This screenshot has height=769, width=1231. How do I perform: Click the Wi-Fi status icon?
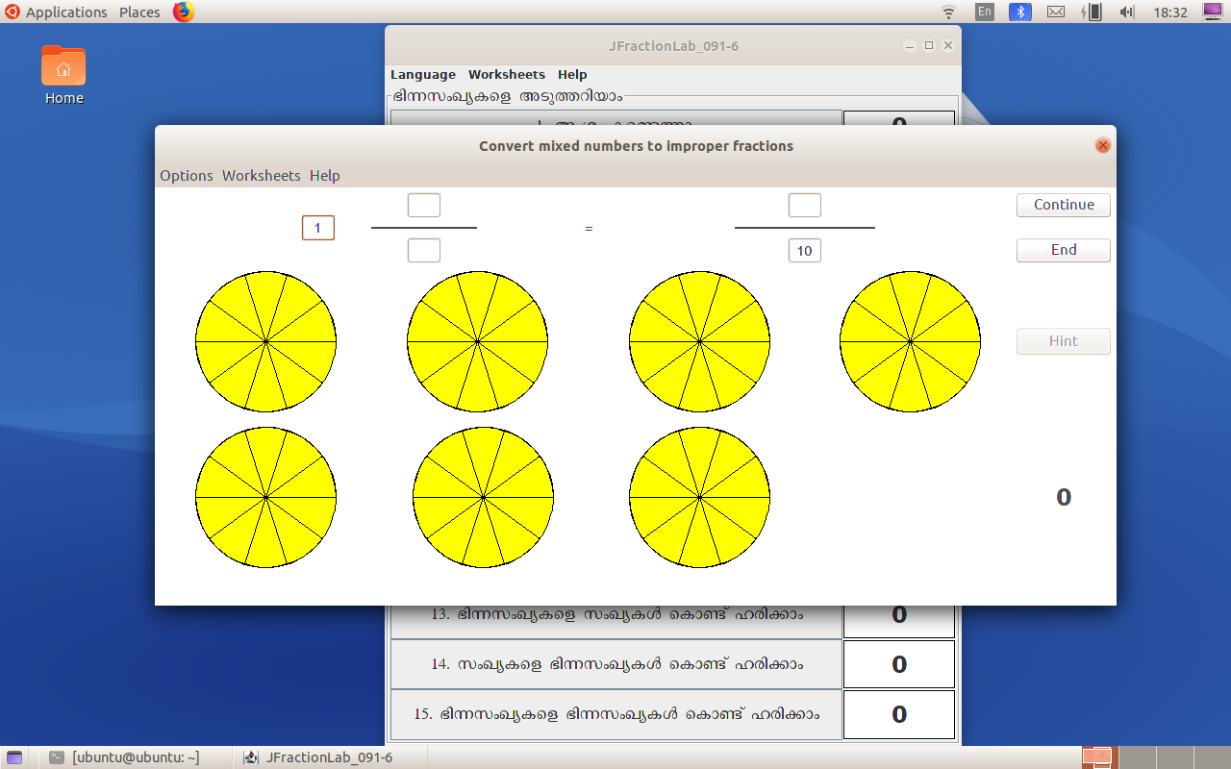(x=948, y=12)
